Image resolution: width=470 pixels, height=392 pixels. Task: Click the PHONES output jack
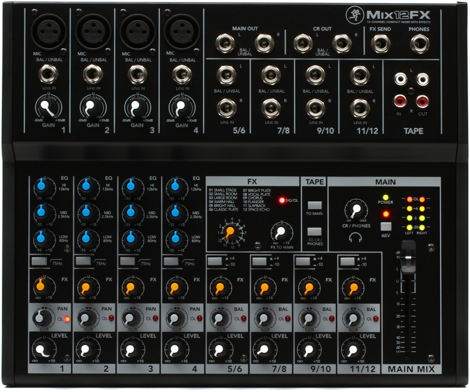click(x=419, y=43)
